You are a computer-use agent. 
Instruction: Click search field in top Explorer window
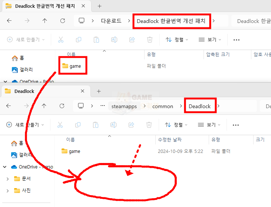[x=251, y=21]
